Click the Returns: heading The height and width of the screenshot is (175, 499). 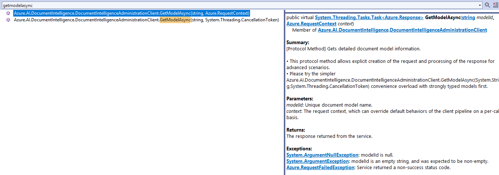(x=296, y=130)
